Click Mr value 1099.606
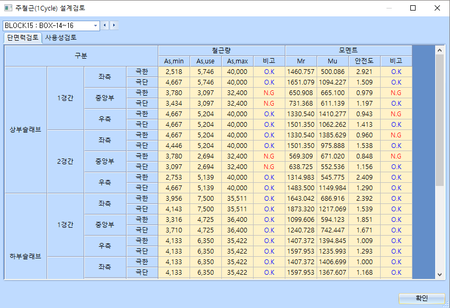This screenshot has height=308, width=450. (x=301, y=220)
